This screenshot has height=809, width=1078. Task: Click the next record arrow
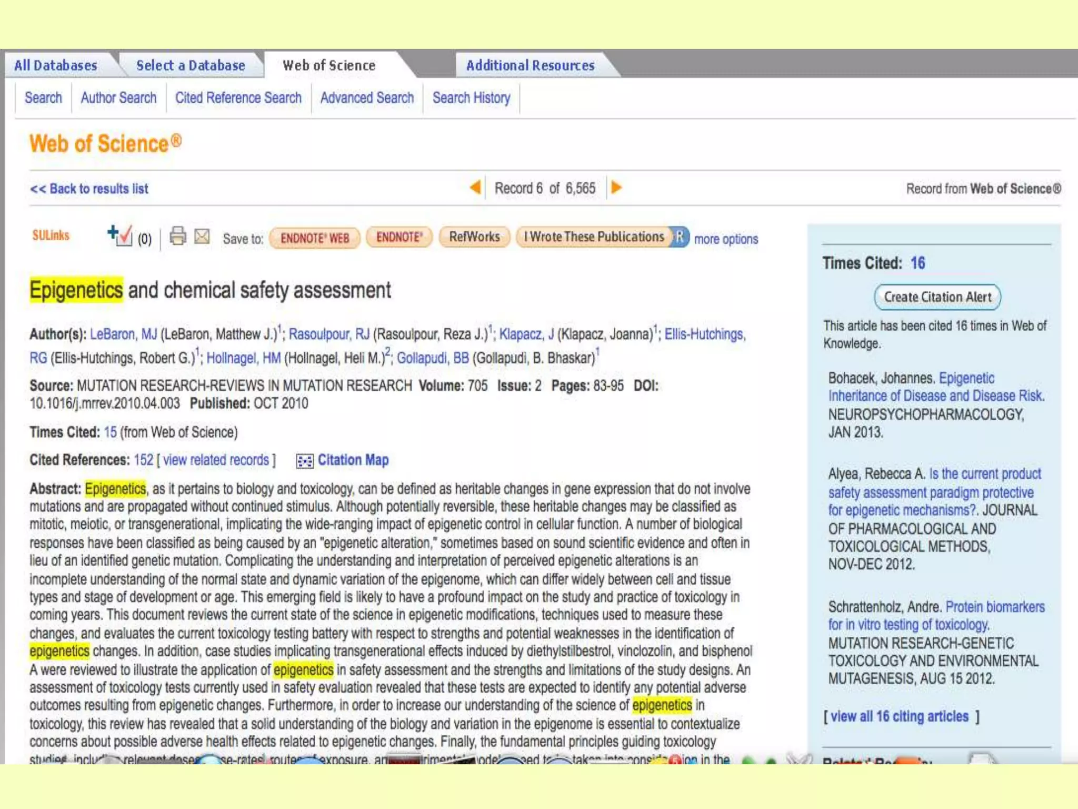(616, 188)
